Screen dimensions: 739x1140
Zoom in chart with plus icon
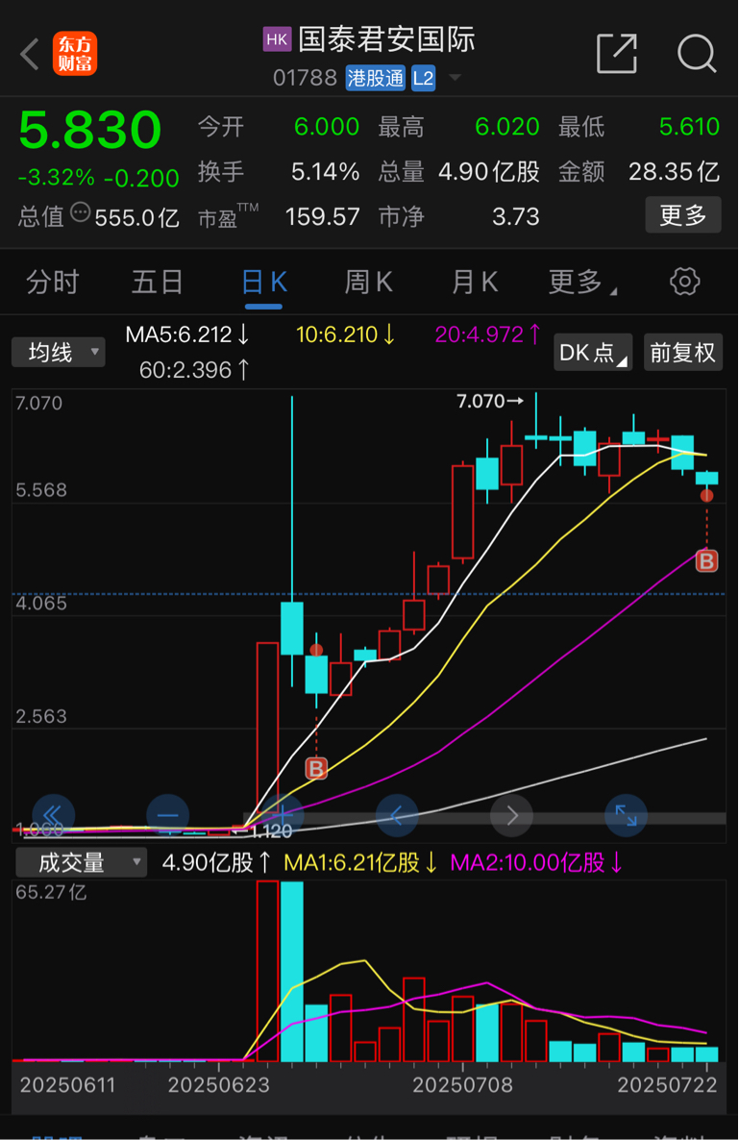pos(282,816)
